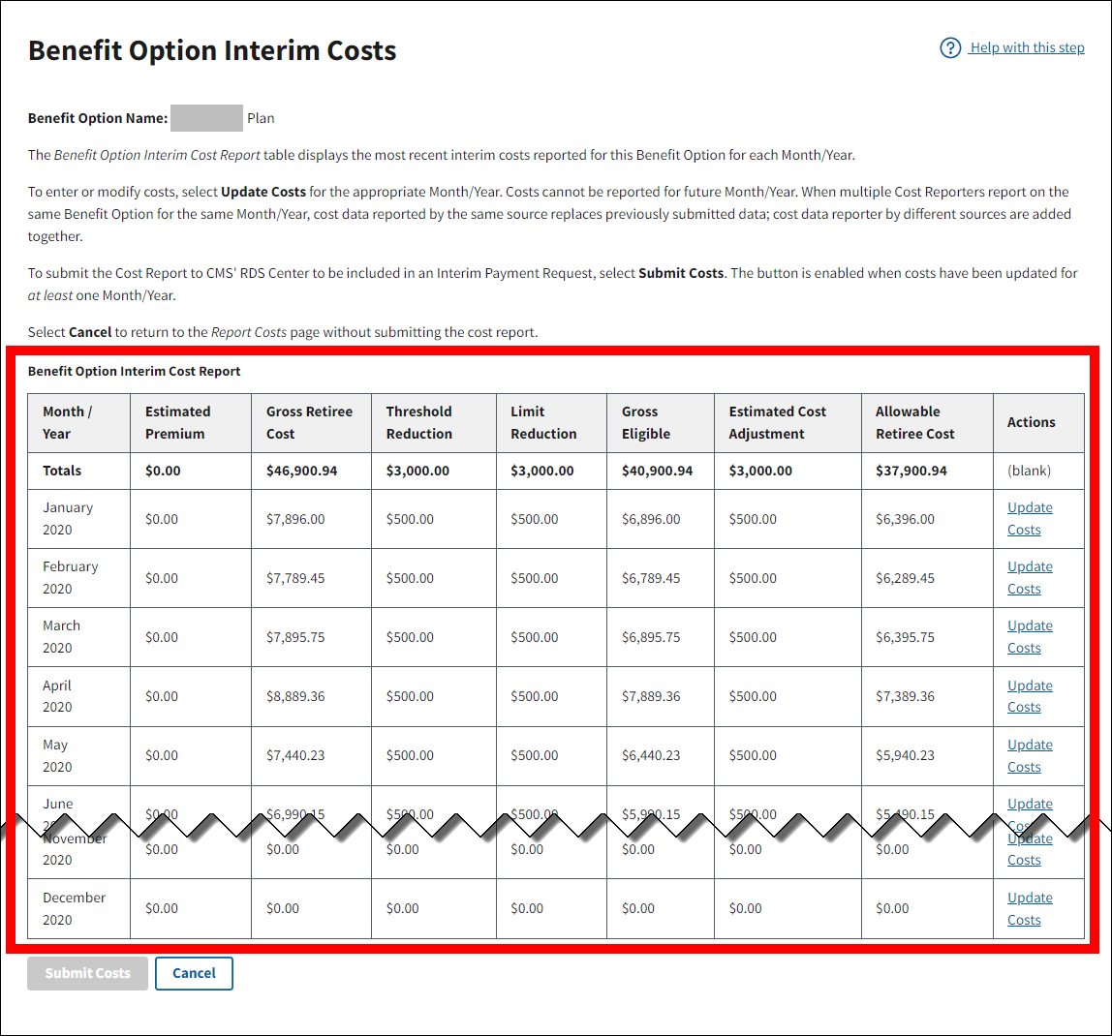The image size is (1112, 1036).
Task: Click the Totals gross cost $46,900.94 cell
Action: 301,471
